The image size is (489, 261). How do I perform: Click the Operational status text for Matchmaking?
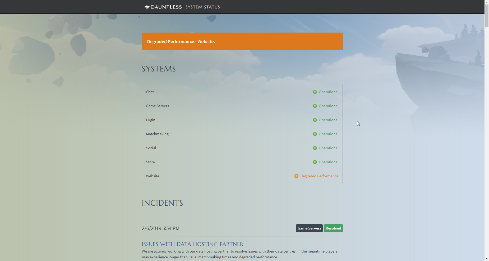[x=329, y=134]
